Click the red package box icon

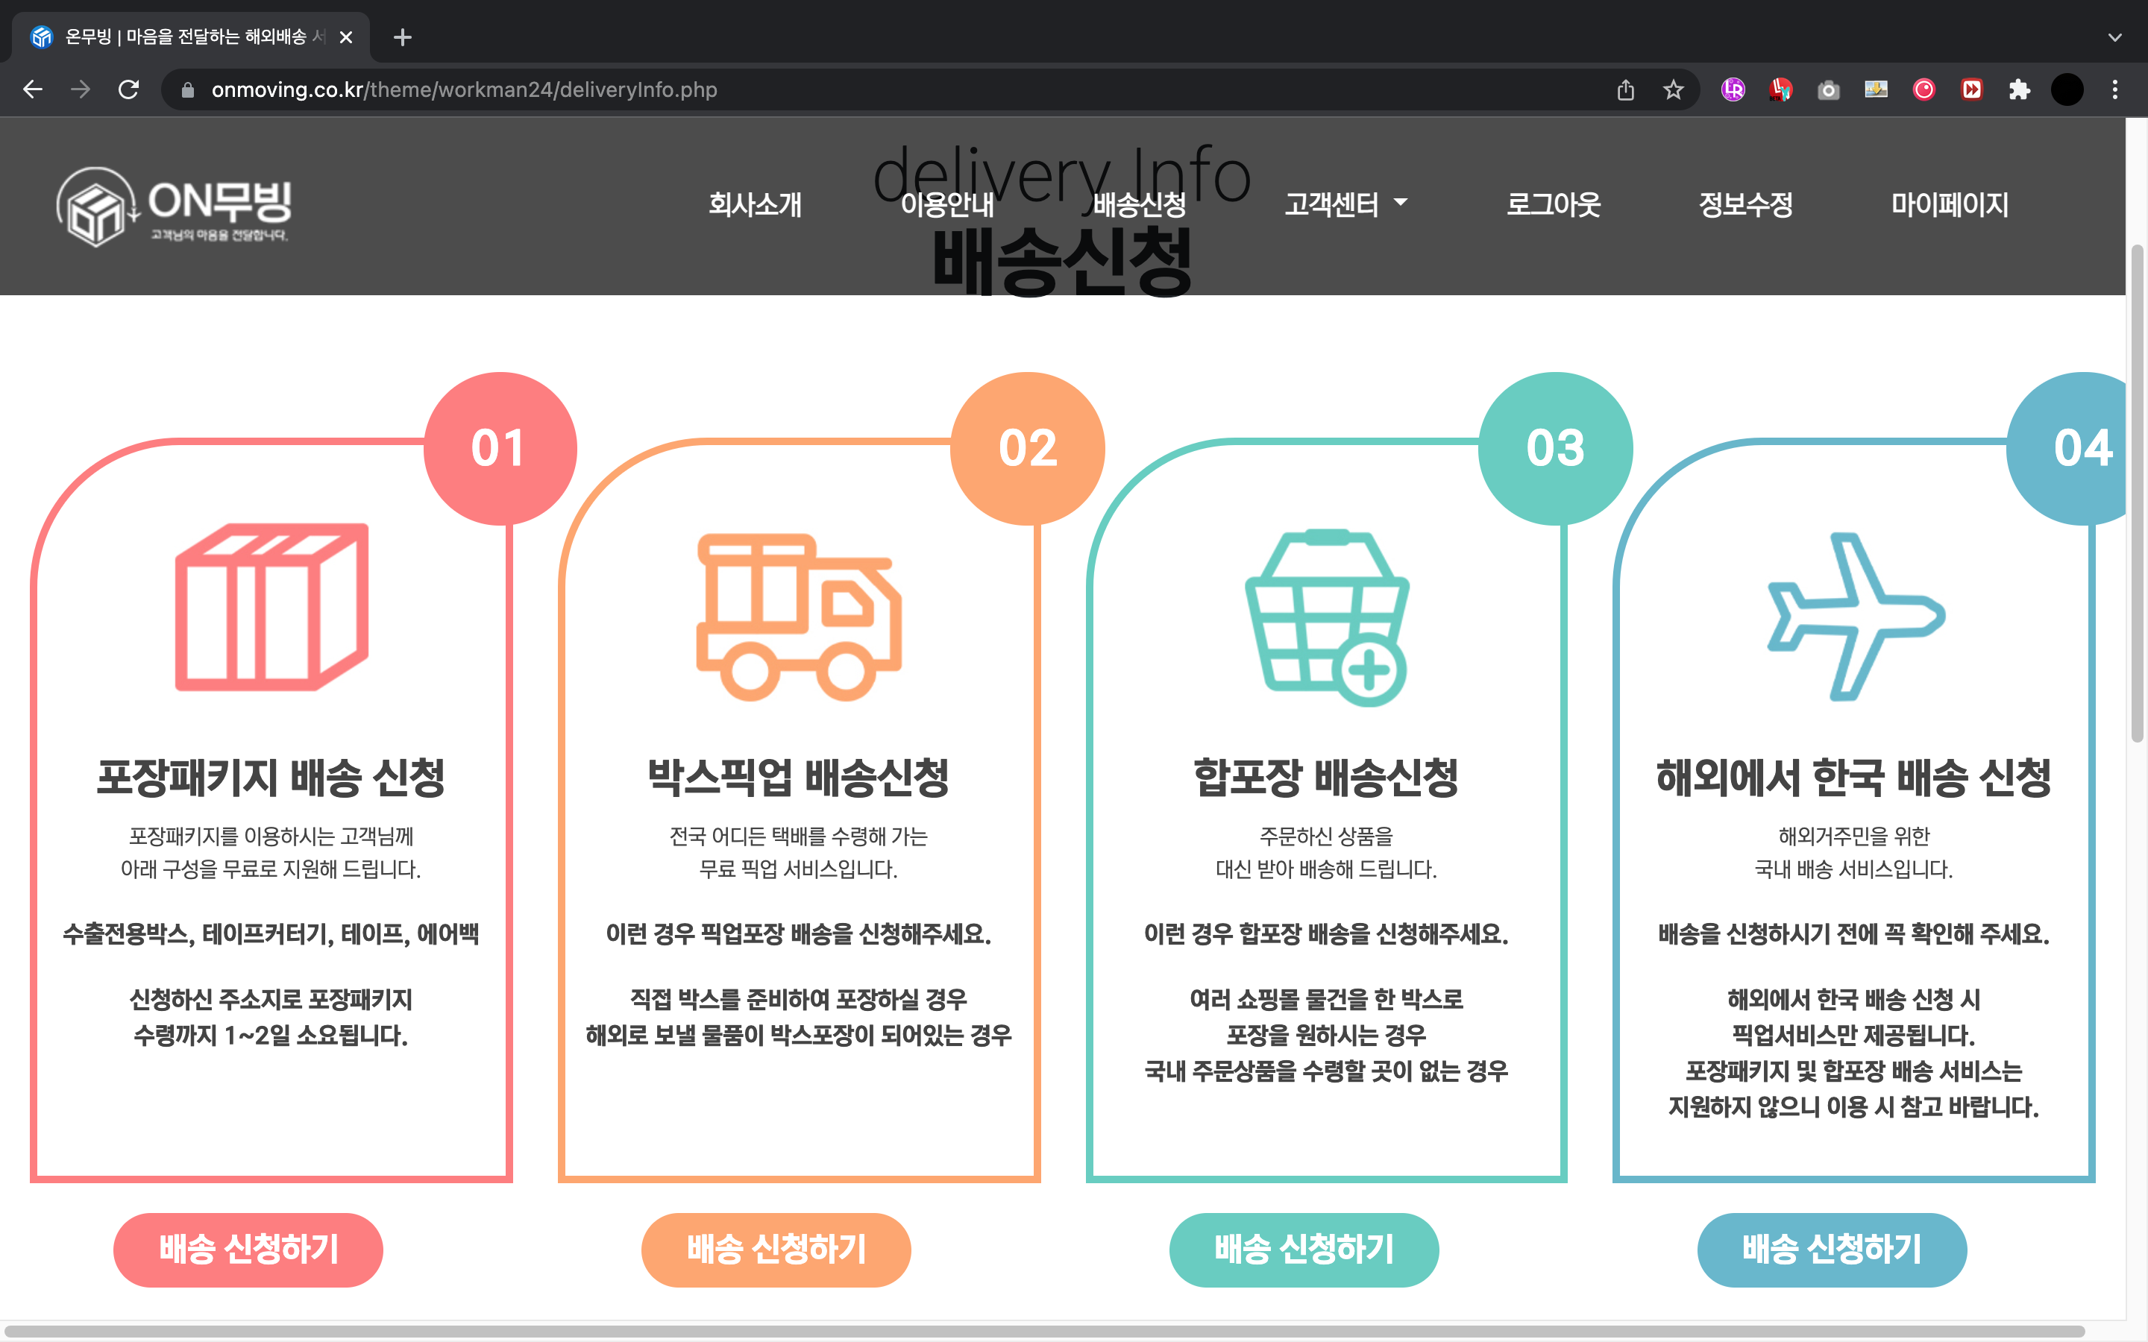[x=271, y=607]
